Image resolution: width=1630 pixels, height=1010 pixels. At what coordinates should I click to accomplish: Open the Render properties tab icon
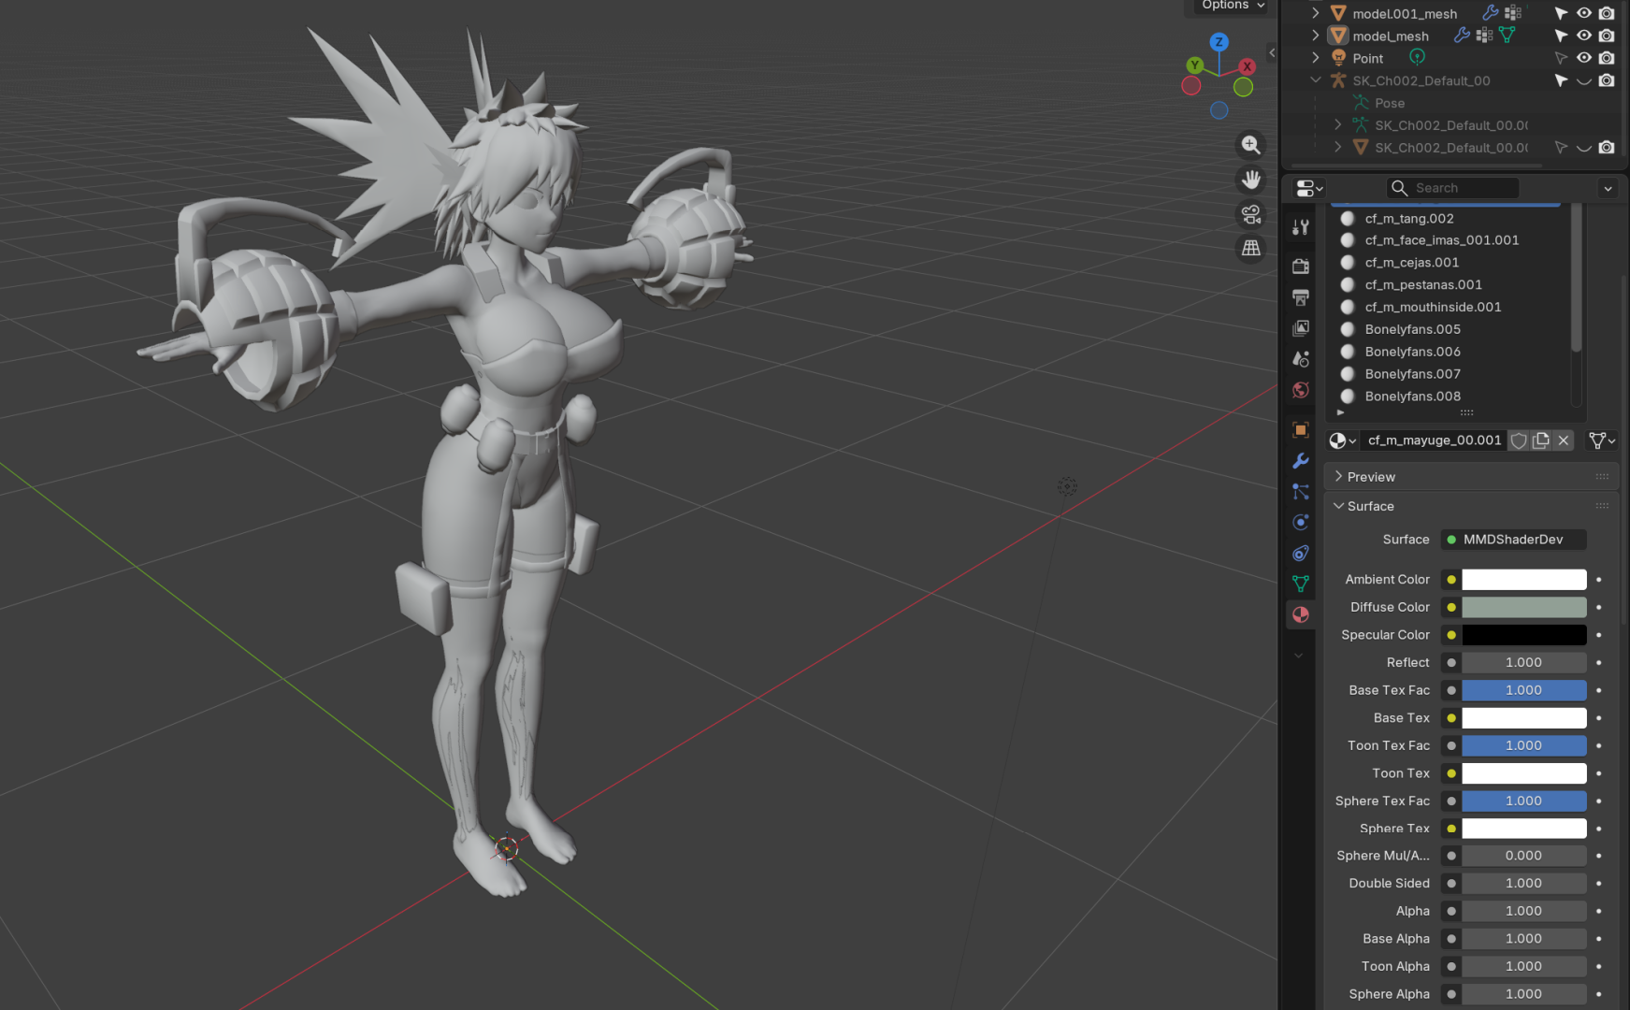click(1301, 267)
